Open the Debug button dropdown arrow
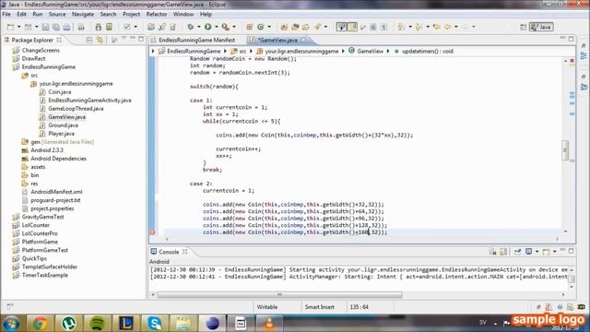 pyautogui.click(x=199, y=27)
